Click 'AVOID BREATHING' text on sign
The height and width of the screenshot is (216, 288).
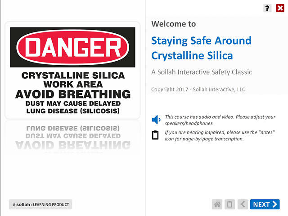point(73,94)
